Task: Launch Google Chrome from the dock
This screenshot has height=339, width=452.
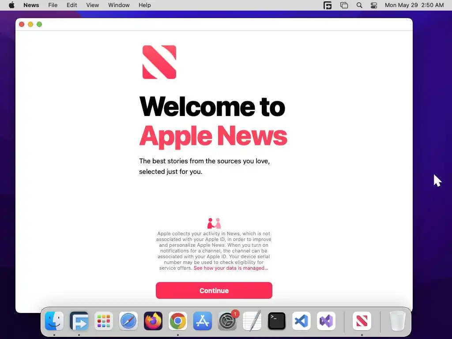Action: pyautogui.click(x=178, y=321)
